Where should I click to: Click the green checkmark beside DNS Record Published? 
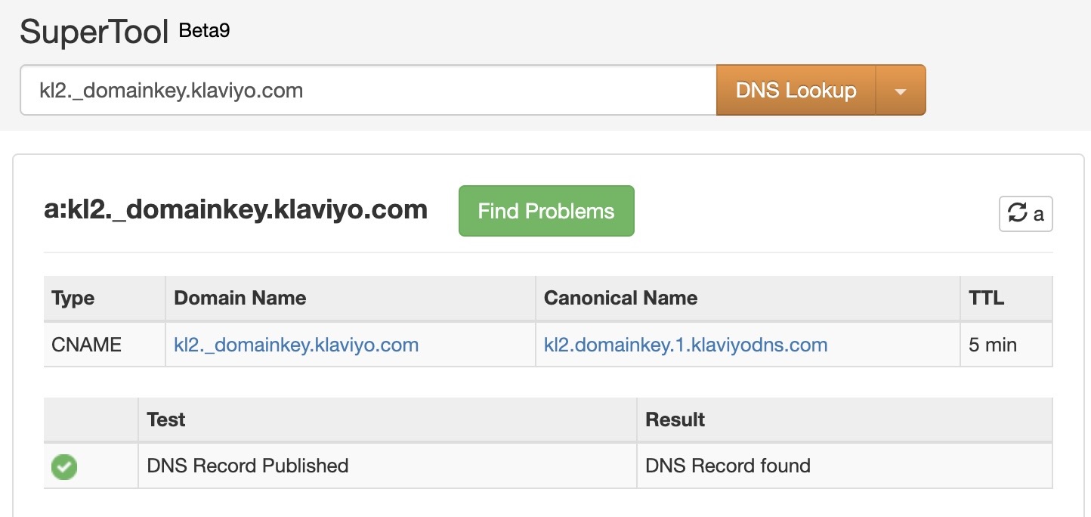point(63,466)
